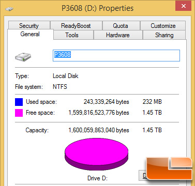Click the Drive D: label below the chart

[97, 178]
